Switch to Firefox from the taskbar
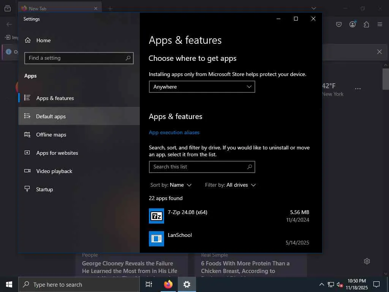Image resolution: width=389 pixels, height=292 pixels. 168,284
